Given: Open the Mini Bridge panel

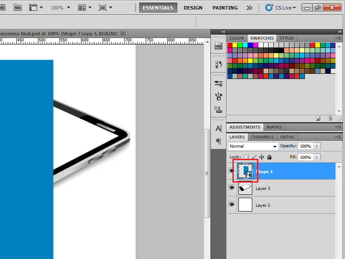Looking at the screenshot, I should (218, 45).
